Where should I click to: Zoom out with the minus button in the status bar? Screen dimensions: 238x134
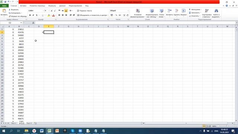tap(218, 126)
